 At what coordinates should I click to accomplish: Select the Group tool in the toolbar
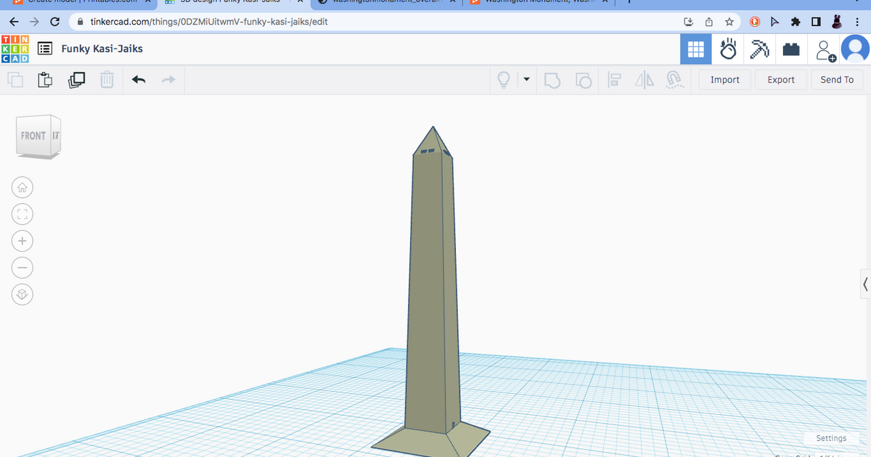click(552, 80)
